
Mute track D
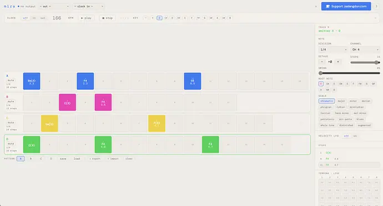(11, 144)
